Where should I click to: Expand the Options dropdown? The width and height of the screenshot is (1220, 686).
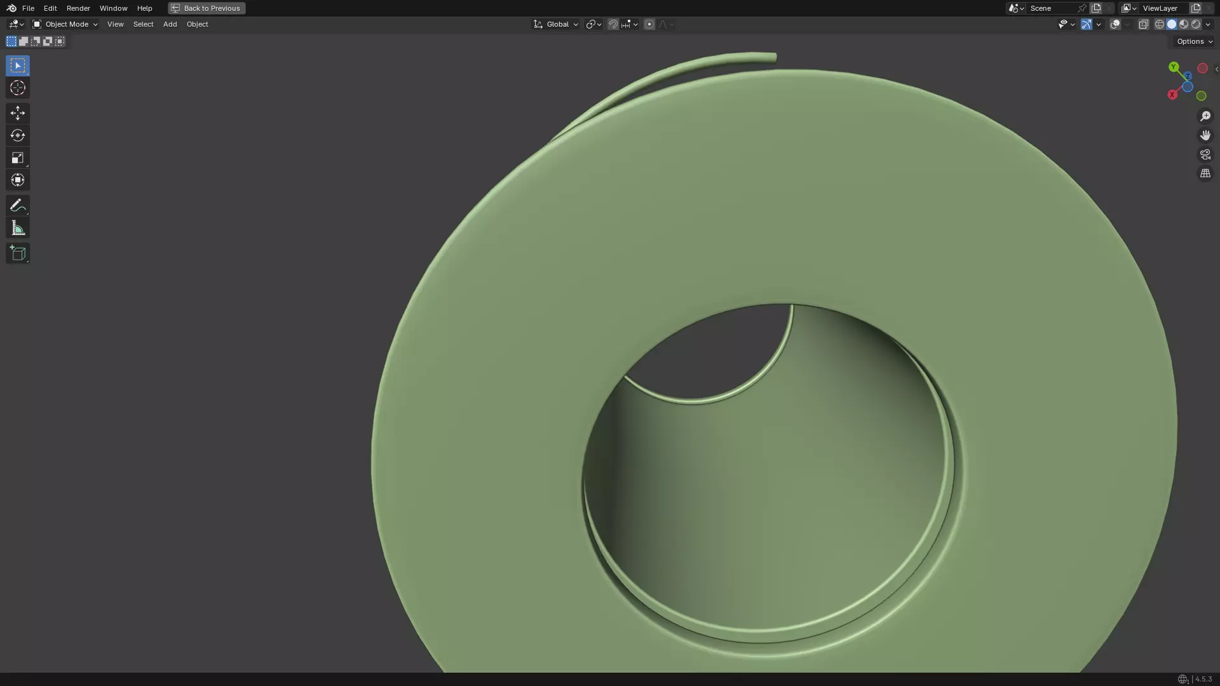(x=1194, y=41)
